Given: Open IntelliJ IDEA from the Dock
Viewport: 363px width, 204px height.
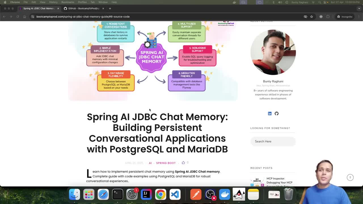Looking at the screenshot, I should point(146,194).
